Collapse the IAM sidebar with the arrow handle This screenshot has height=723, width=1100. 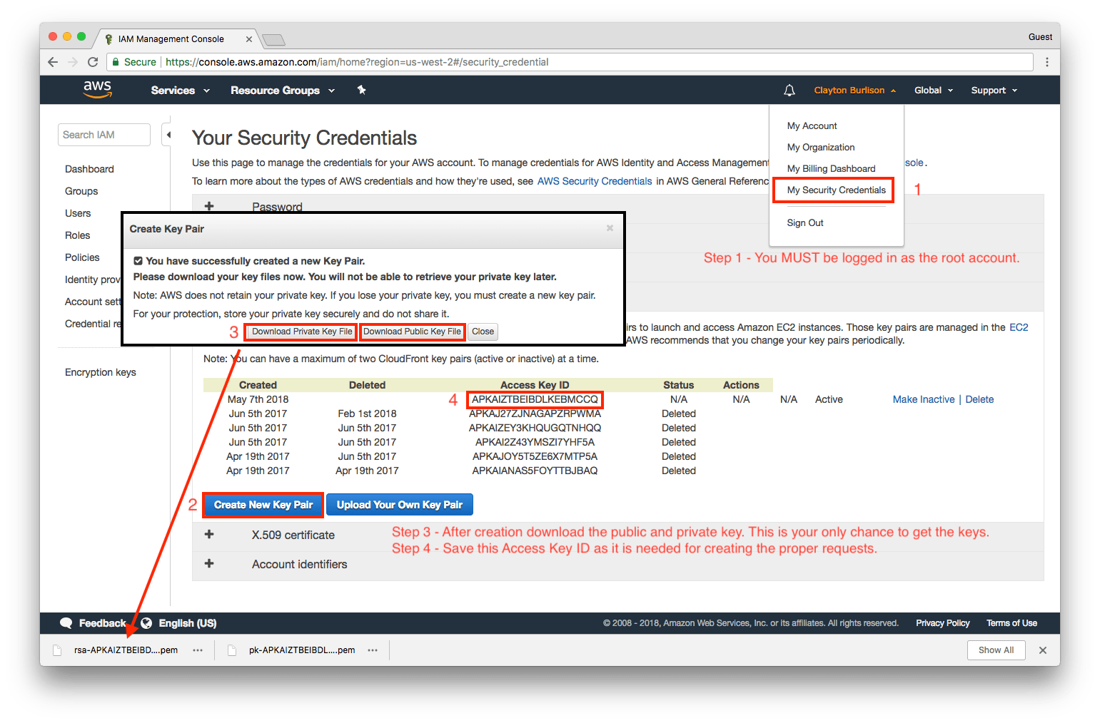coord(168,135)
